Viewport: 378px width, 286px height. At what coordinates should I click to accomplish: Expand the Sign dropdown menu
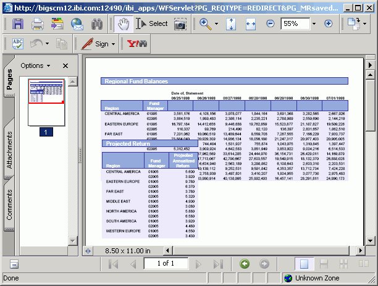point(113,44)
